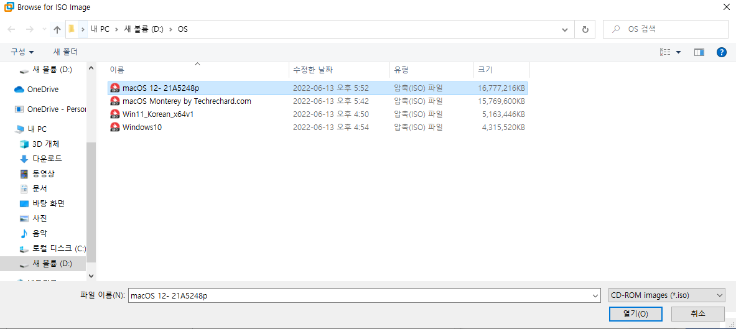This screenshot has height=329, width=736.
Task: Click the 다운로드 blue arrow icon
Action: [x=24, y=159]
